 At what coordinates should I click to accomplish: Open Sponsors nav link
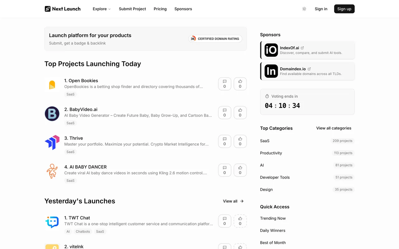pos(183,9)
